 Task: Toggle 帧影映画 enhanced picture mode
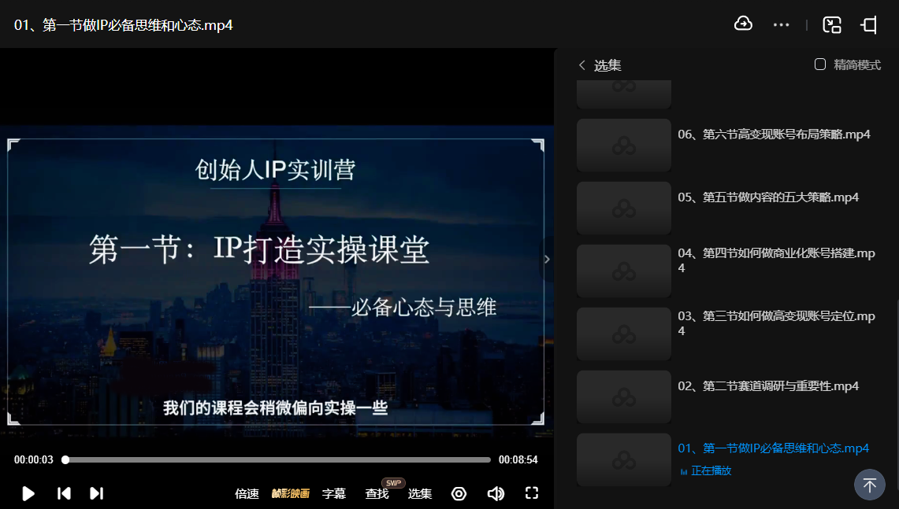[291, 493]
